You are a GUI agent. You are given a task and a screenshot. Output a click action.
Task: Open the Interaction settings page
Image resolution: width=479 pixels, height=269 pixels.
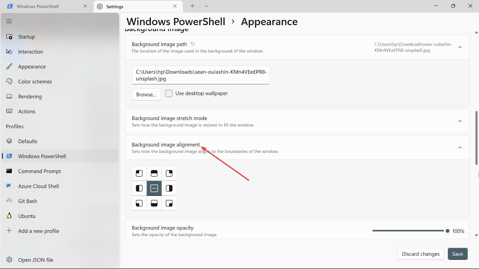click(60, 52)
